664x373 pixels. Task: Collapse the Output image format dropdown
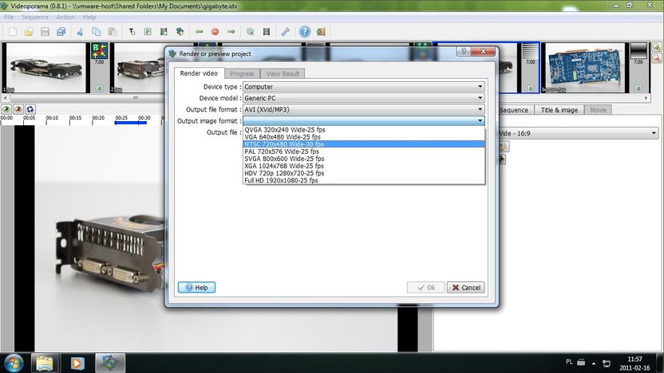pyautogui.click(x=364, y=121)
